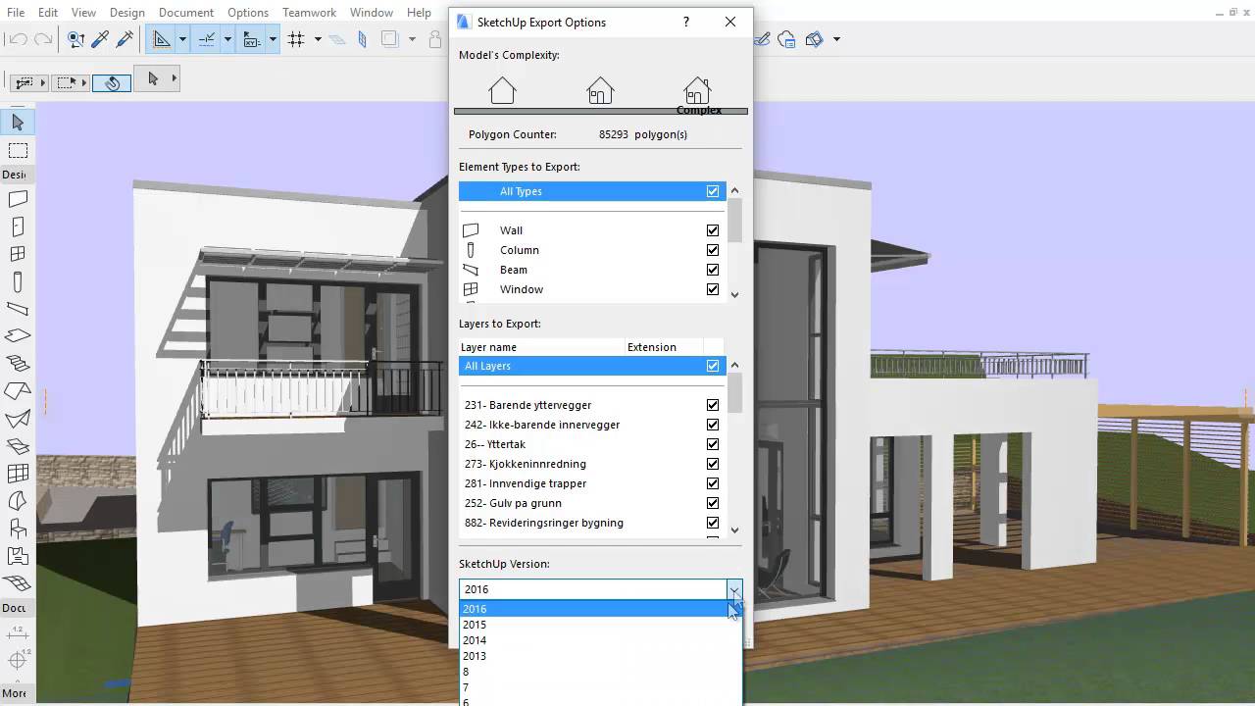Click the Layer name column header
The width and height of the screenshot is (1255, 706).
tap(541, 347)
